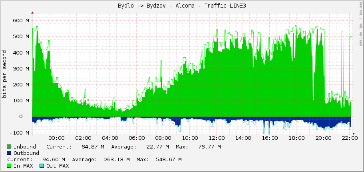Viewport: 364px width, 172px height.
Task: Click the 600 M y-axis label
Action: (21, 21)
